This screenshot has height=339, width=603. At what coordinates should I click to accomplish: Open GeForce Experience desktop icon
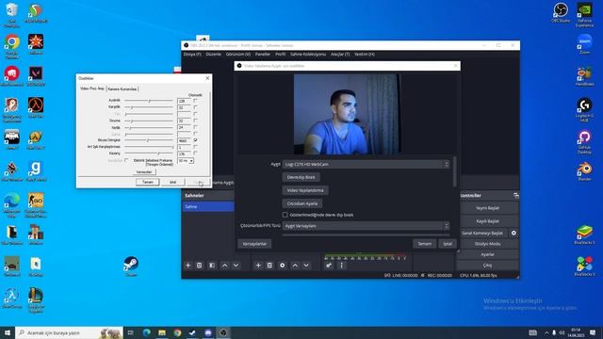[584, 15]
